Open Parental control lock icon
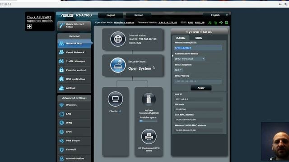 pyautogui.click(x=61, y=70)
